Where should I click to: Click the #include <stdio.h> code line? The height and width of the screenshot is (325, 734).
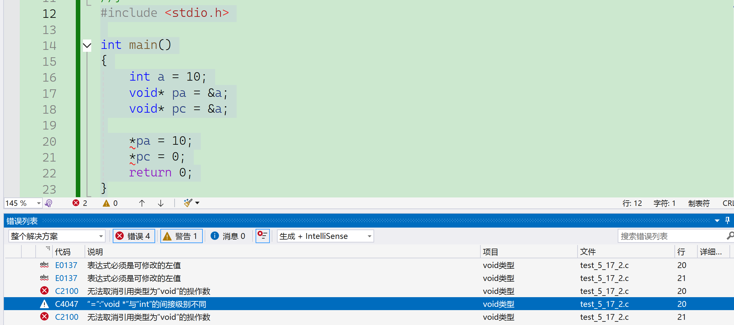click(165, 13)
